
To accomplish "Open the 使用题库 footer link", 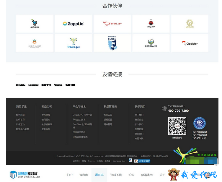I will (x=46, y=120).
